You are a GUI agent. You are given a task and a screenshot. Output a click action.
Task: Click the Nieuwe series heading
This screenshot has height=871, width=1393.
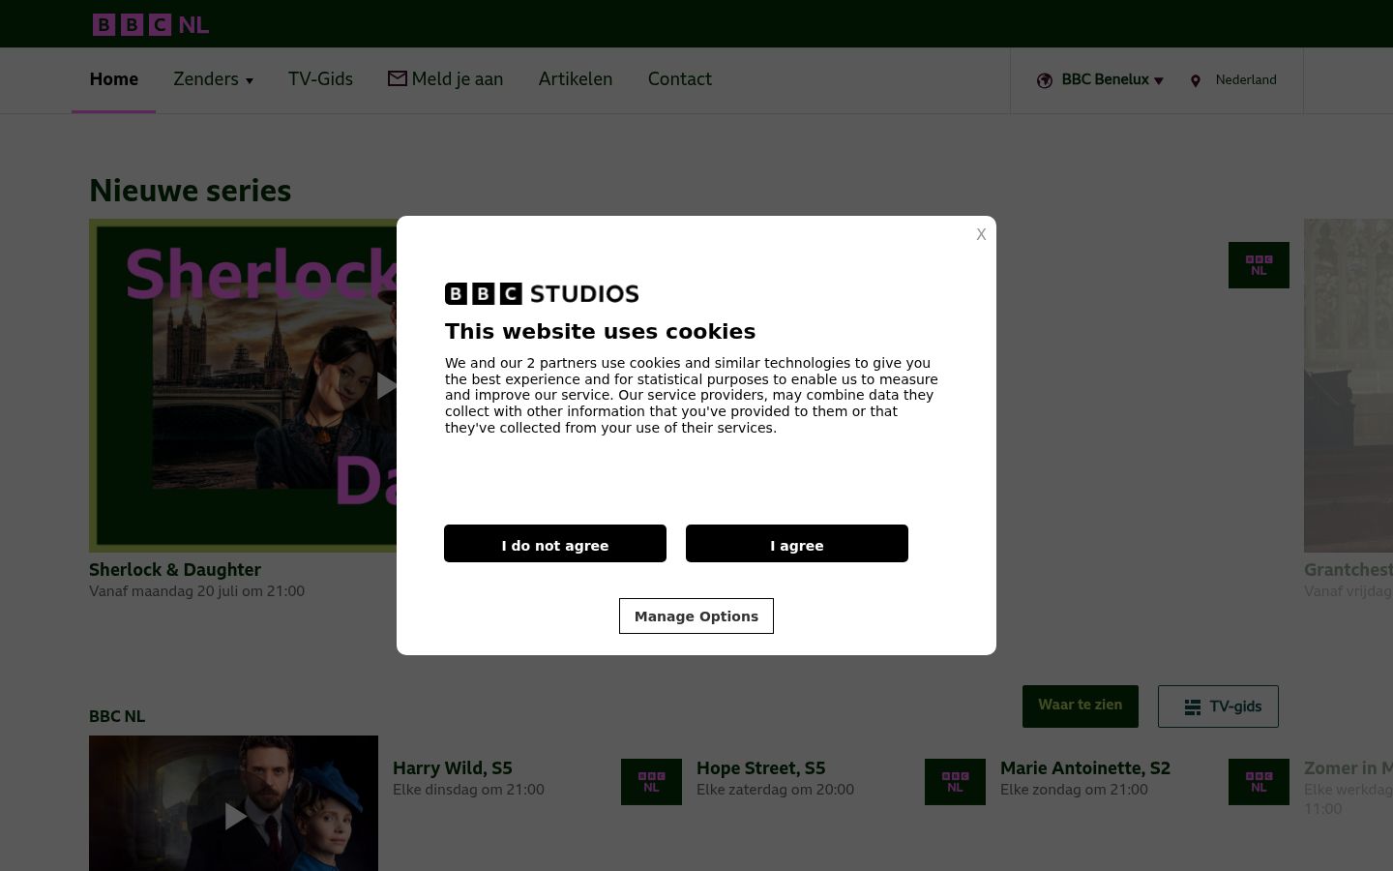point(190,191)
